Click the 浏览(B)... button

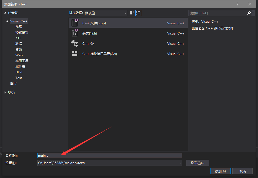click(197, 163)
